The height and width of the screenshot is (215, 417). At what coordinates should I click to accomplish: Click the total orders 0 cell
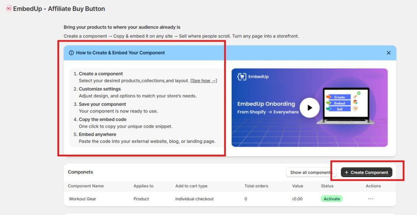(x=246, y=199)
